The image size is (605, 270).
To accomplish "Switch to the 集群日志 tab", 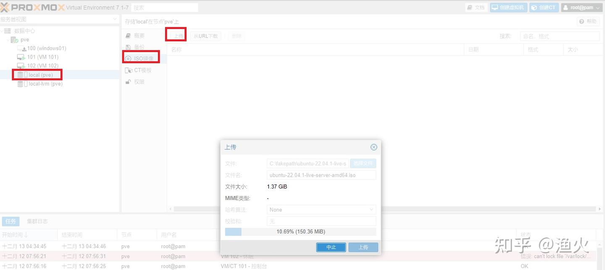I will click(x=37, y=221).
